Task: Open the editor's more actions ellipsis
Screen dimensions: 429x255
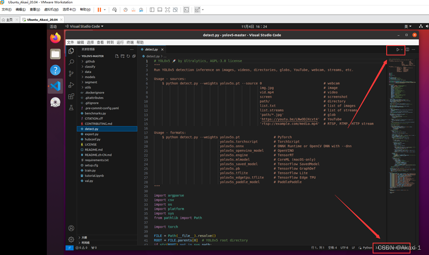Action: point(414,49)
